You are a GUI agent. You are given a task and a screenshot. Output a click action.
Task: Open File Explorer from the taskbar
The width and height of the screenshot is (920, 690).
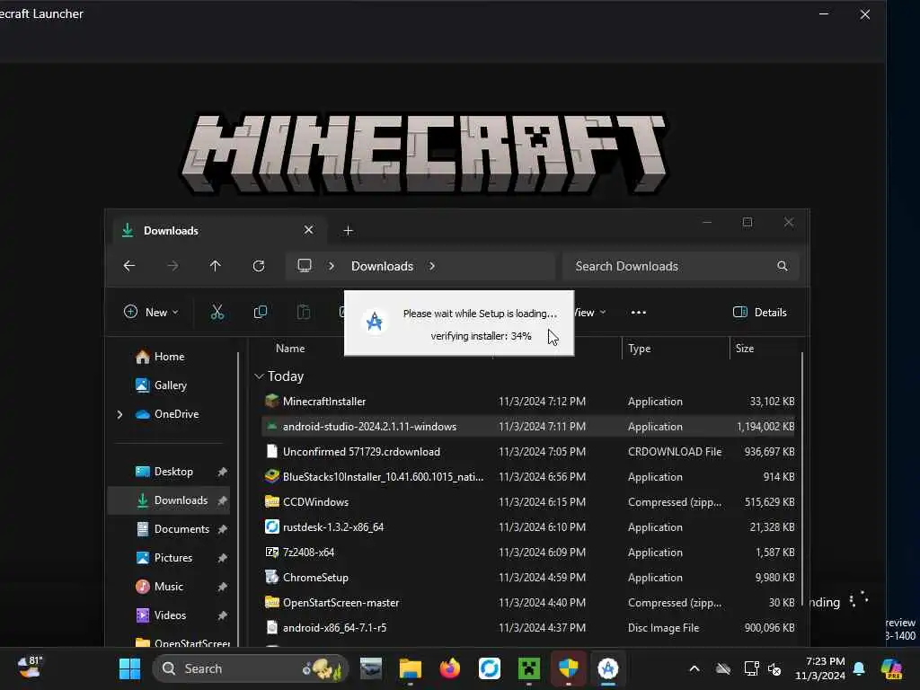[x=410, y=668]
